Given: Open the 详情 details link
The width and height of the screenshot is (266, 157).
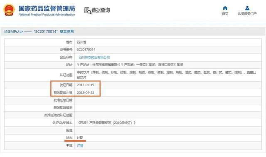Looking at the screenshot, I should 80,145.
